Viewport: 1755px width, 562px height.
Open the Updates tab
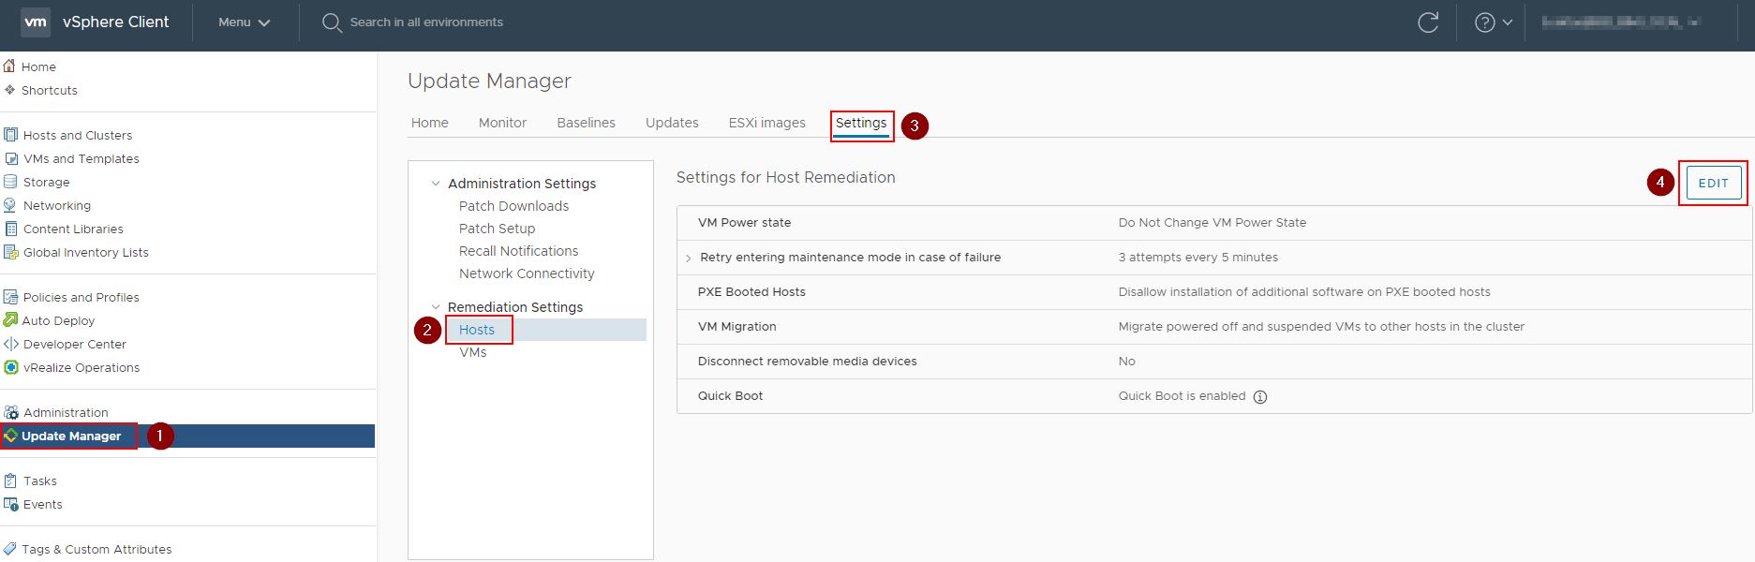coord(672,123)
